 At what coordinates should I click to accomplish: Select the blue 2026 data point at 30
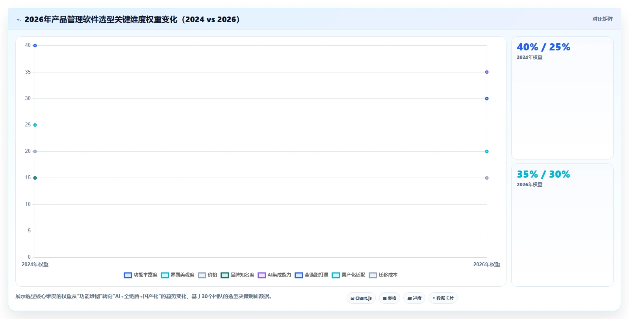pos(487,98)
